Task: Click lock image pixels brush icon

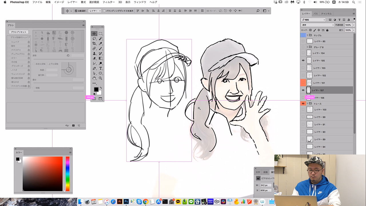Action: tap(315, 30)
